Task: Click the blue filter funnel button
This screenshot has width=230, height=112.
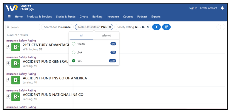Action: [156, 27]
